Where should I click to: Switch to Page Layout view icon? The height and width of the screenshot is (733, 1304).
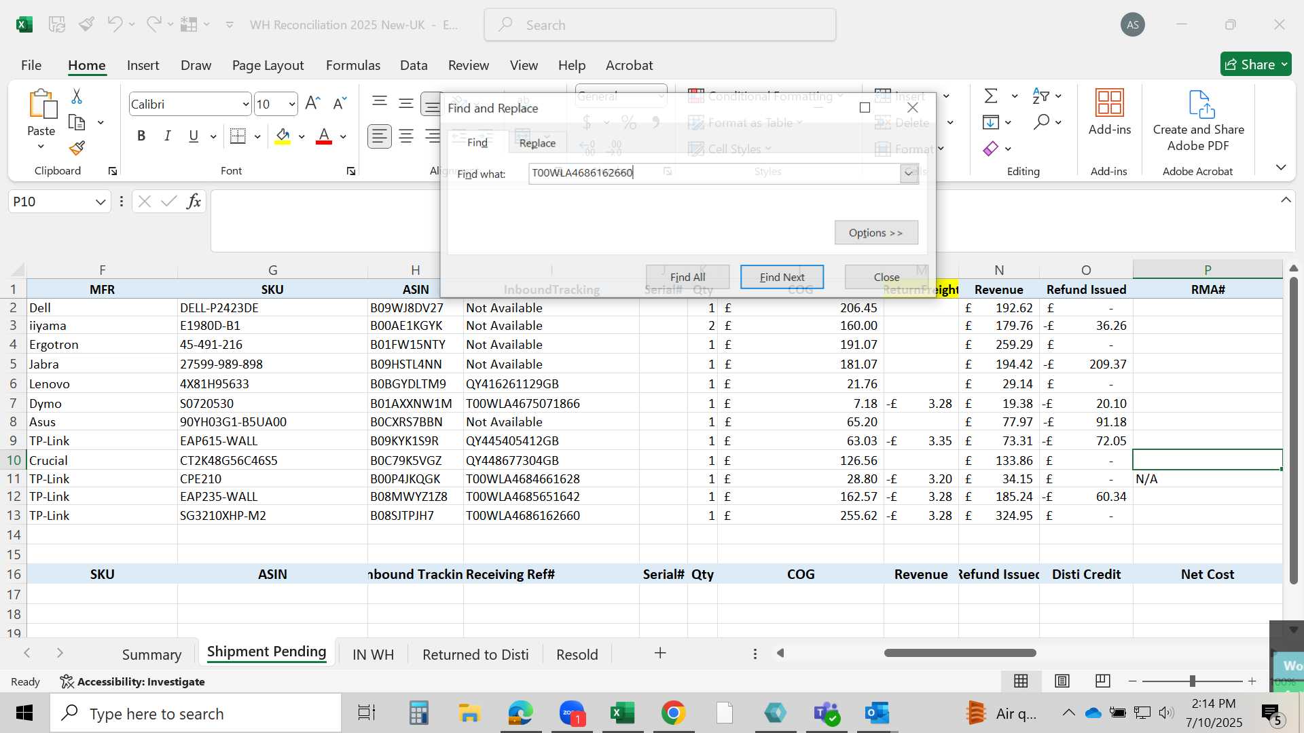tap(1062, 681)
